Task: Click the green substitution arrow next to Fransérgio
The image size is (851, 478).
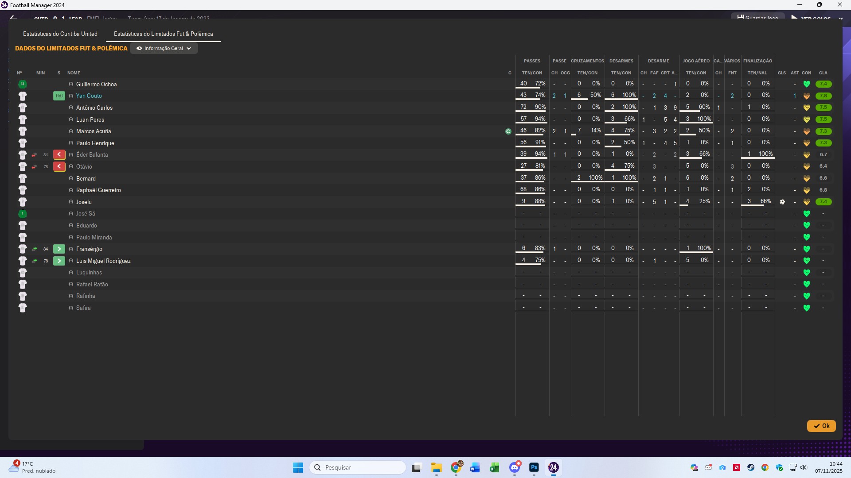Action: pos(59,249)
